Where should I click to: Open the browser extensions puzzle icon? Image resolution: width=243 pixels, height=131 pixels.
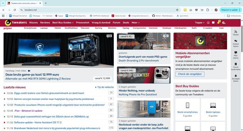(208, 10)
